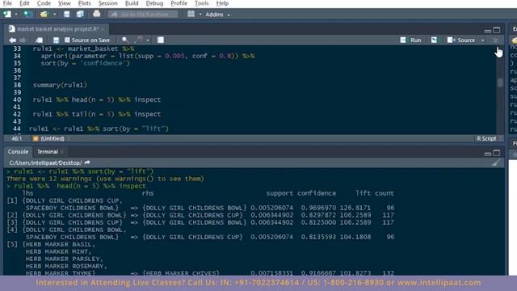Image resolution: width=517 pixels, height=291 pixels.
Task: Click the cursor position indicator 46:1
Action: click(x=16, y=138)
